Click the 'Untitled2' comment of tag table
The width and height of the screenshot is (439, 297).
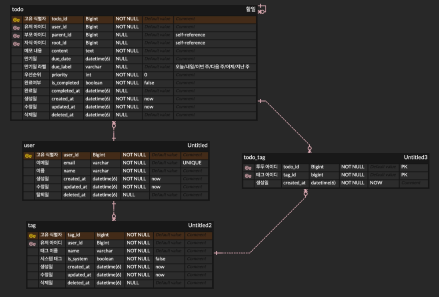point(200,225)
